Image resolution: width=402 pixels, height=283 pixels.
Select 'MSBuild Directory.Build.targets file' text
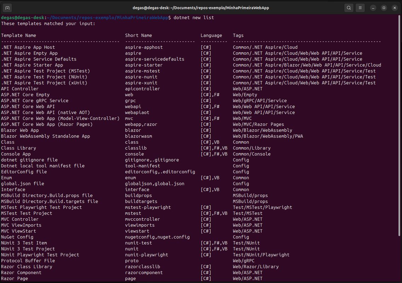tap(50, 202)
